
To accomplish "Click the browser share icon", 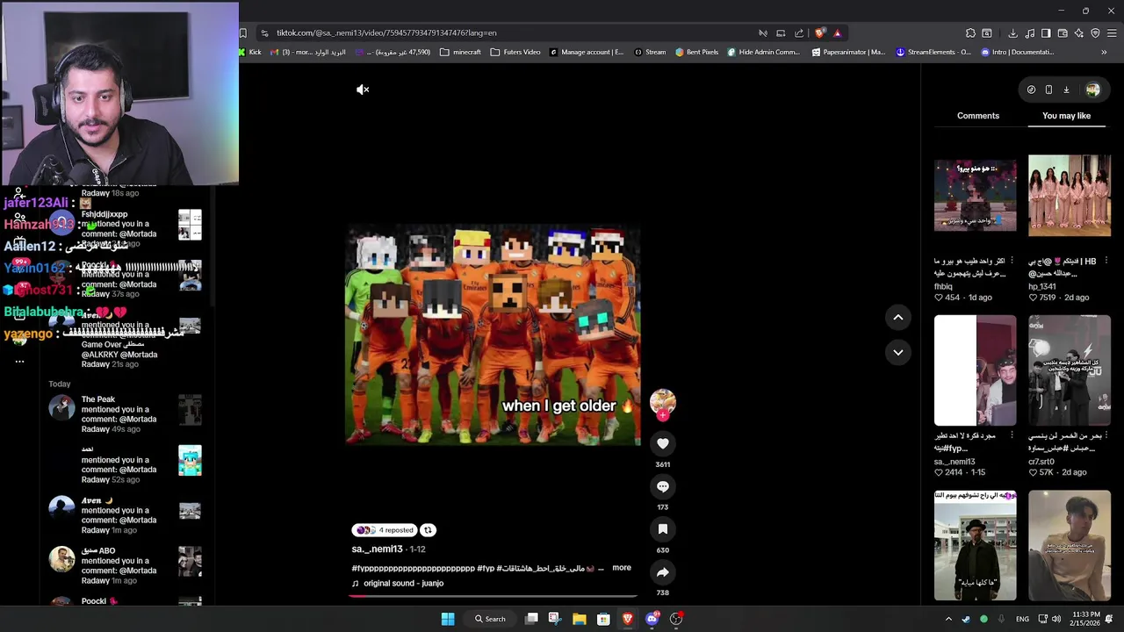I will pyautogui.click(x=799, y=33).
